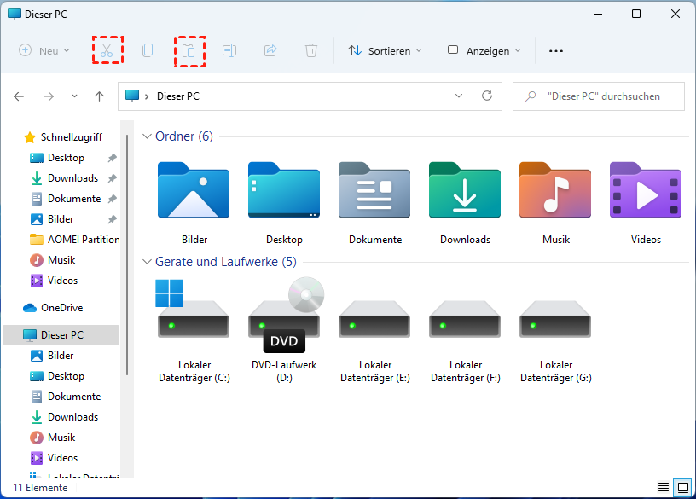Select DVD-Laufwerk (D:) drive

[x=284, y=331]
